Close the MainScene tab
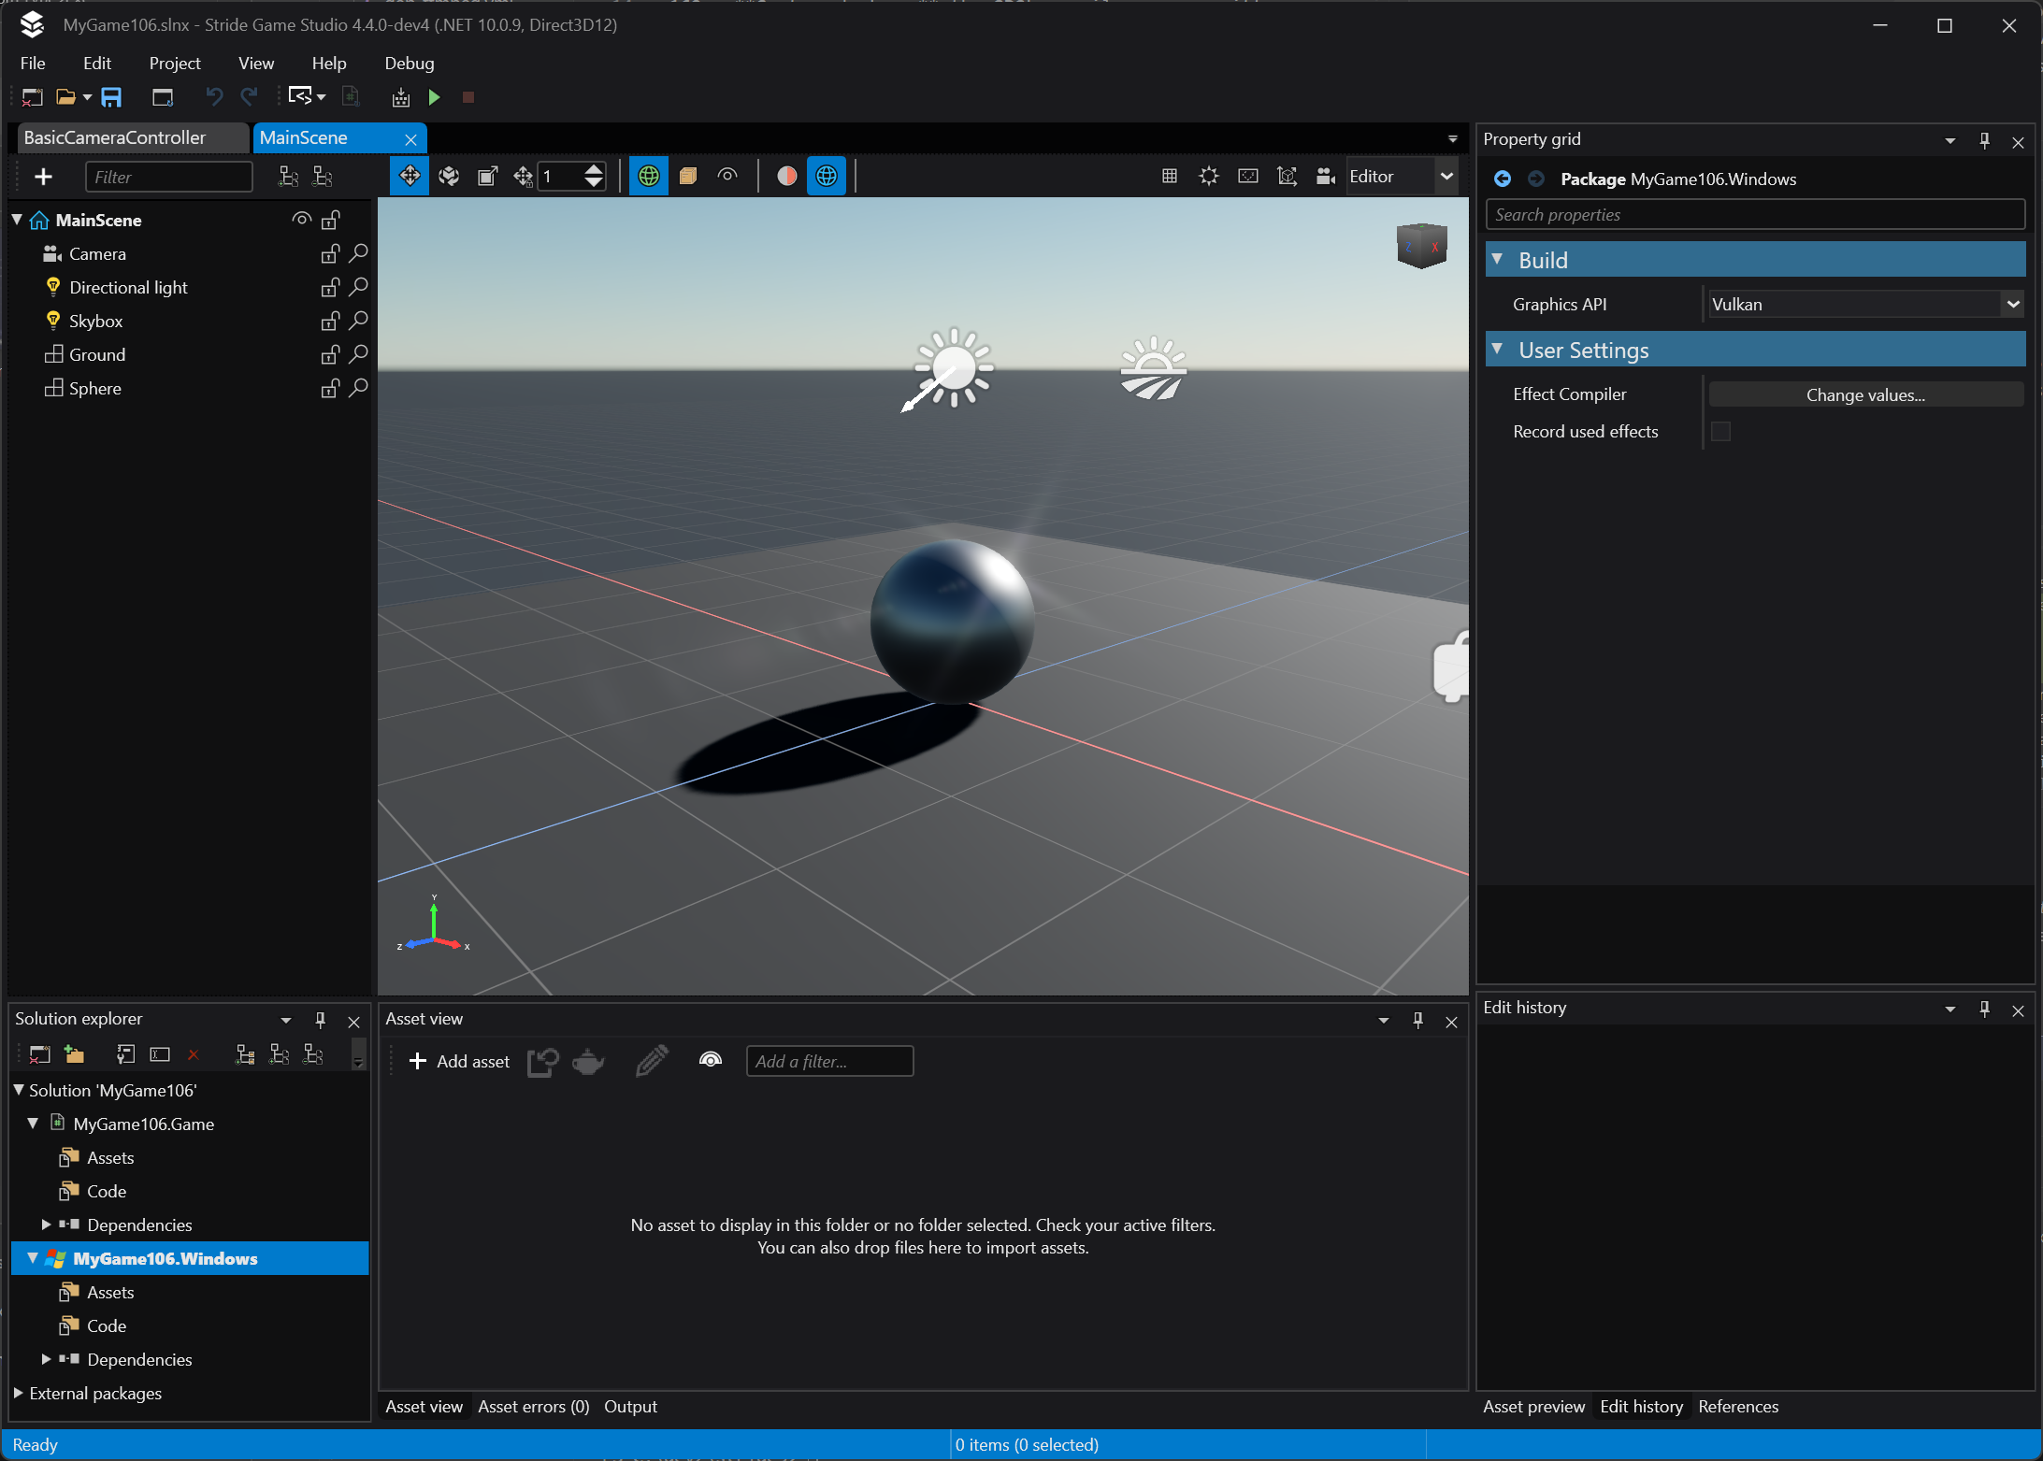2043x1461 pixels. (x=410, y=139)
